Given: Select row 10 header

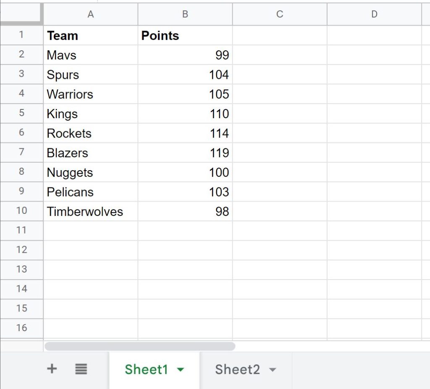Looking at the screenshot, I should tap(21, 211).
